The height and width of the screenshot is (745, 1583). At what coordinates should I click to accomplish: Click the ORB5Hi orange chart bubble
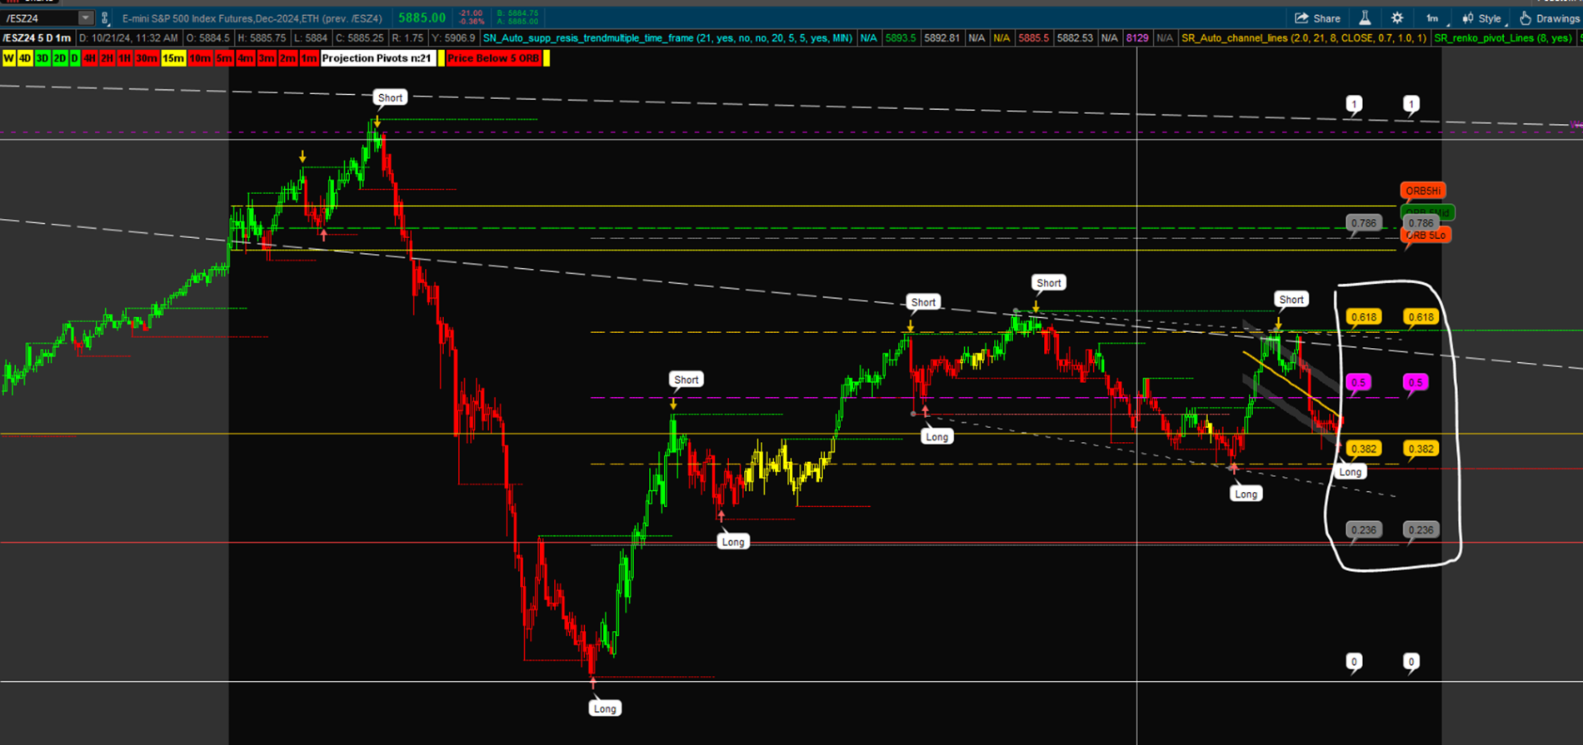pyautogui.click(x=1422, y=191)
